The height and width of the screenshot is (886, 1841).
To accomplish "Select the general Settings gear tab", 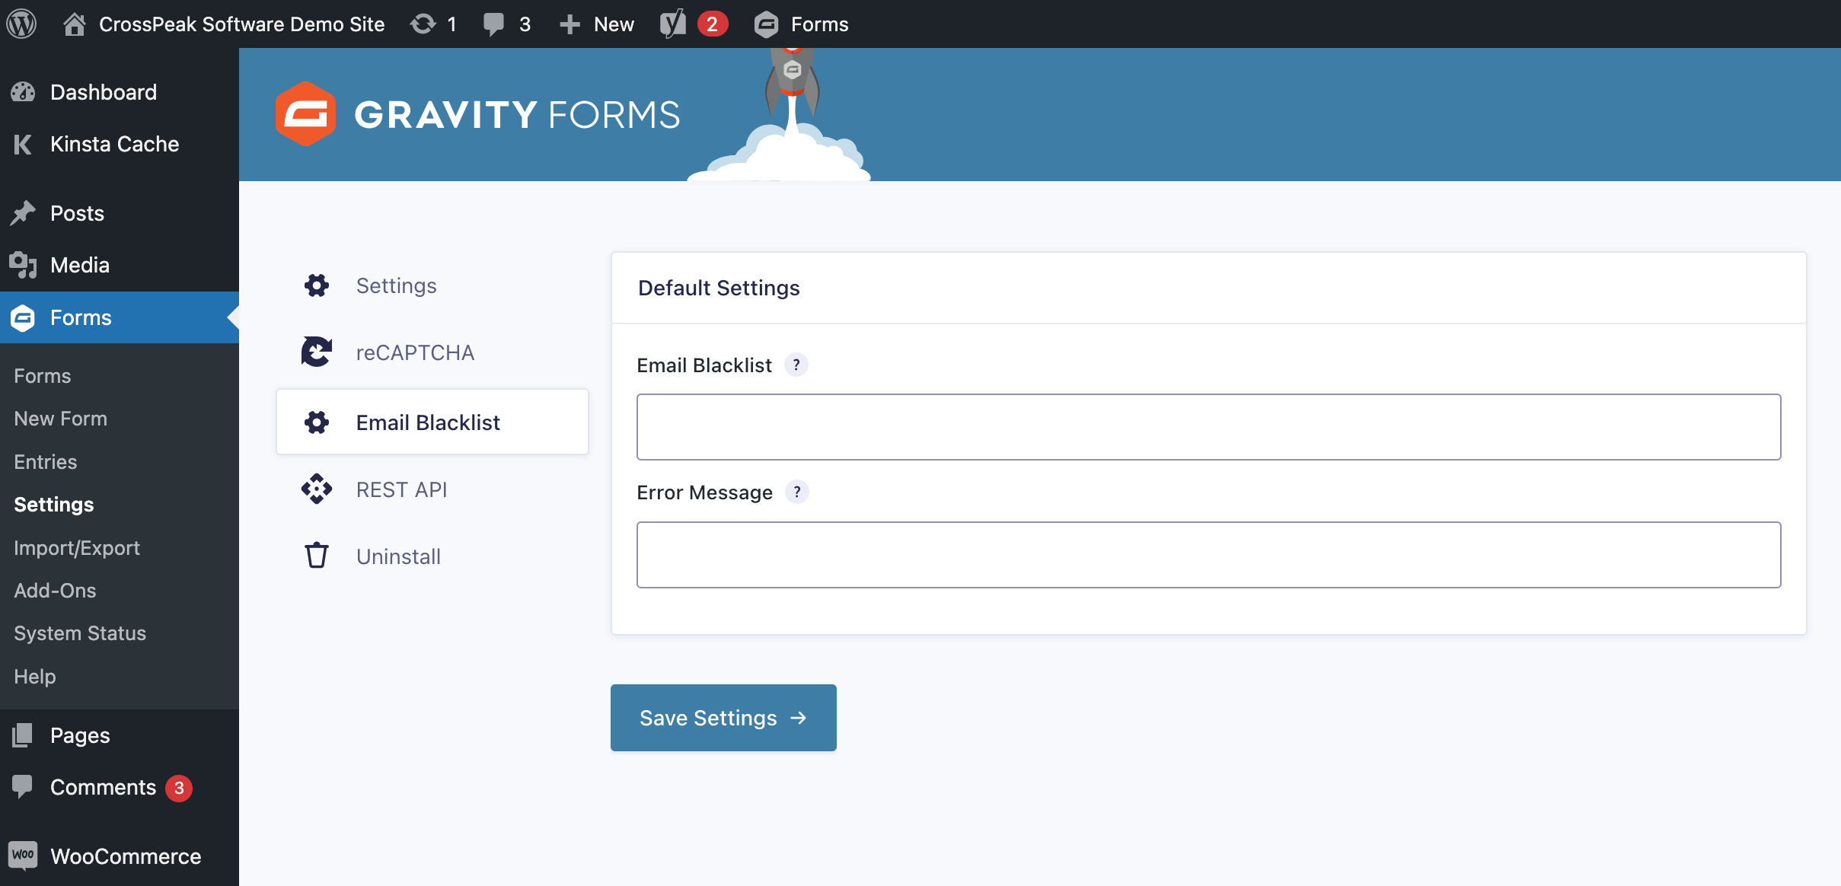I will point(396,285).
